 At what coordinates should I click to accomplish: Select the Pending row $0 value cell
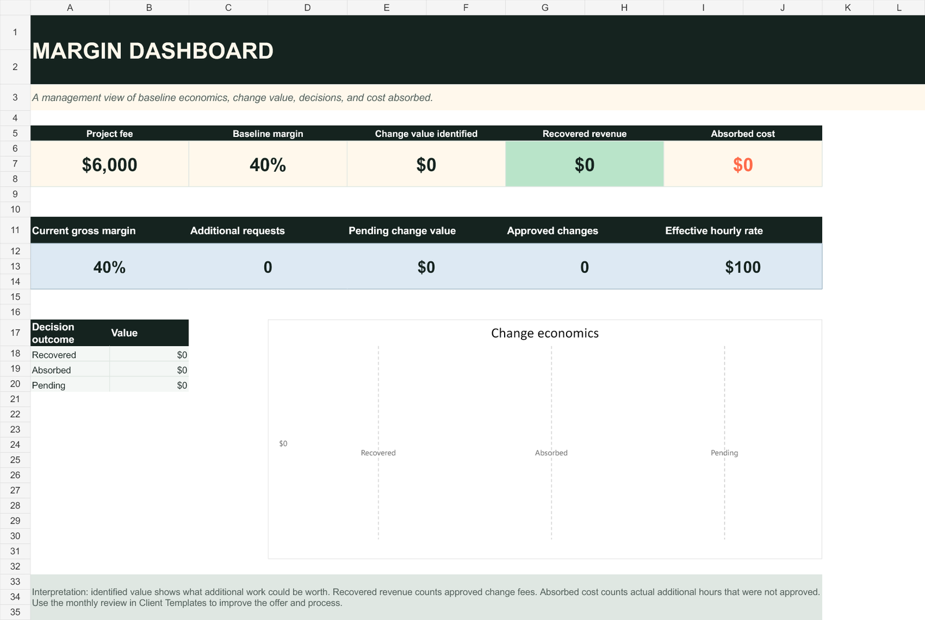149,385
